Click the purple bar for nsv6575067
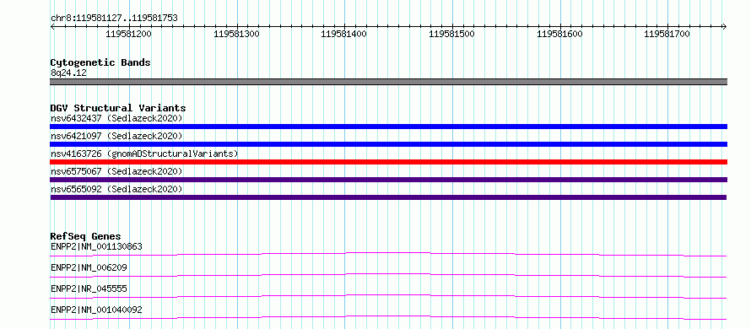 tap(388, 180)
